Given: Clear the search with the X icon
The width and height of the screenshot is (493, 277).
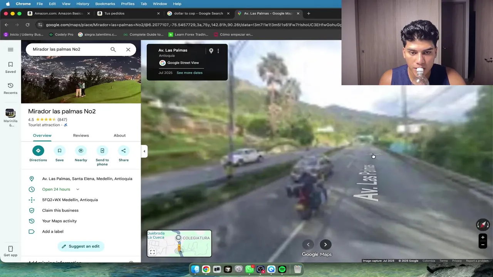Looking at the screenshot, I should (x=128, y=49).
